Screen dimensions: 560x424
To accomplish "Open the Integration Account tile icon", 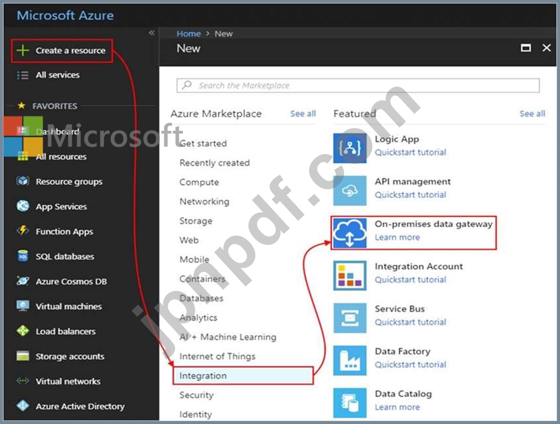I will [x=350, y=275].
